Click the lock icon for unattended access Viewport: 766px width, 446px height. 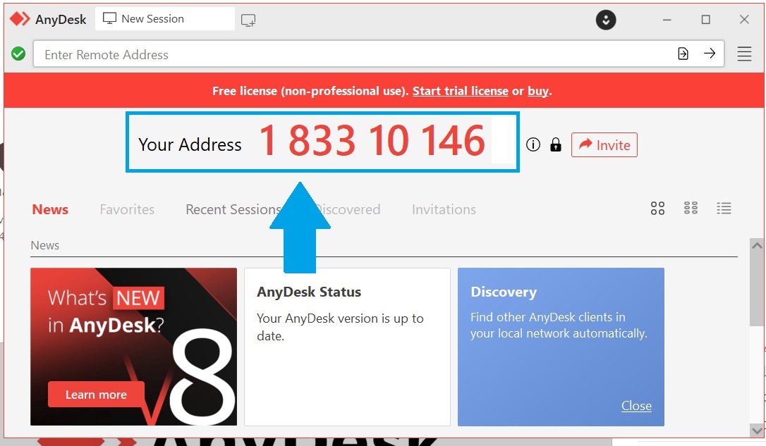click(x=556, y=145)
